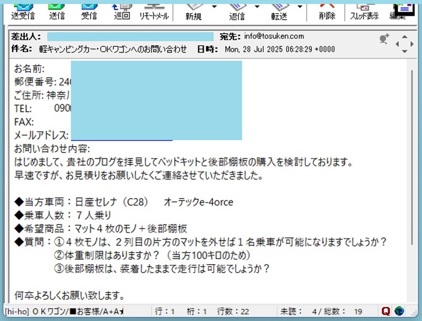Image resolution: width=422 pixels, height=321 pixels.
Task: Click the red Q icon in status bar
Action: tap(400, 311)
